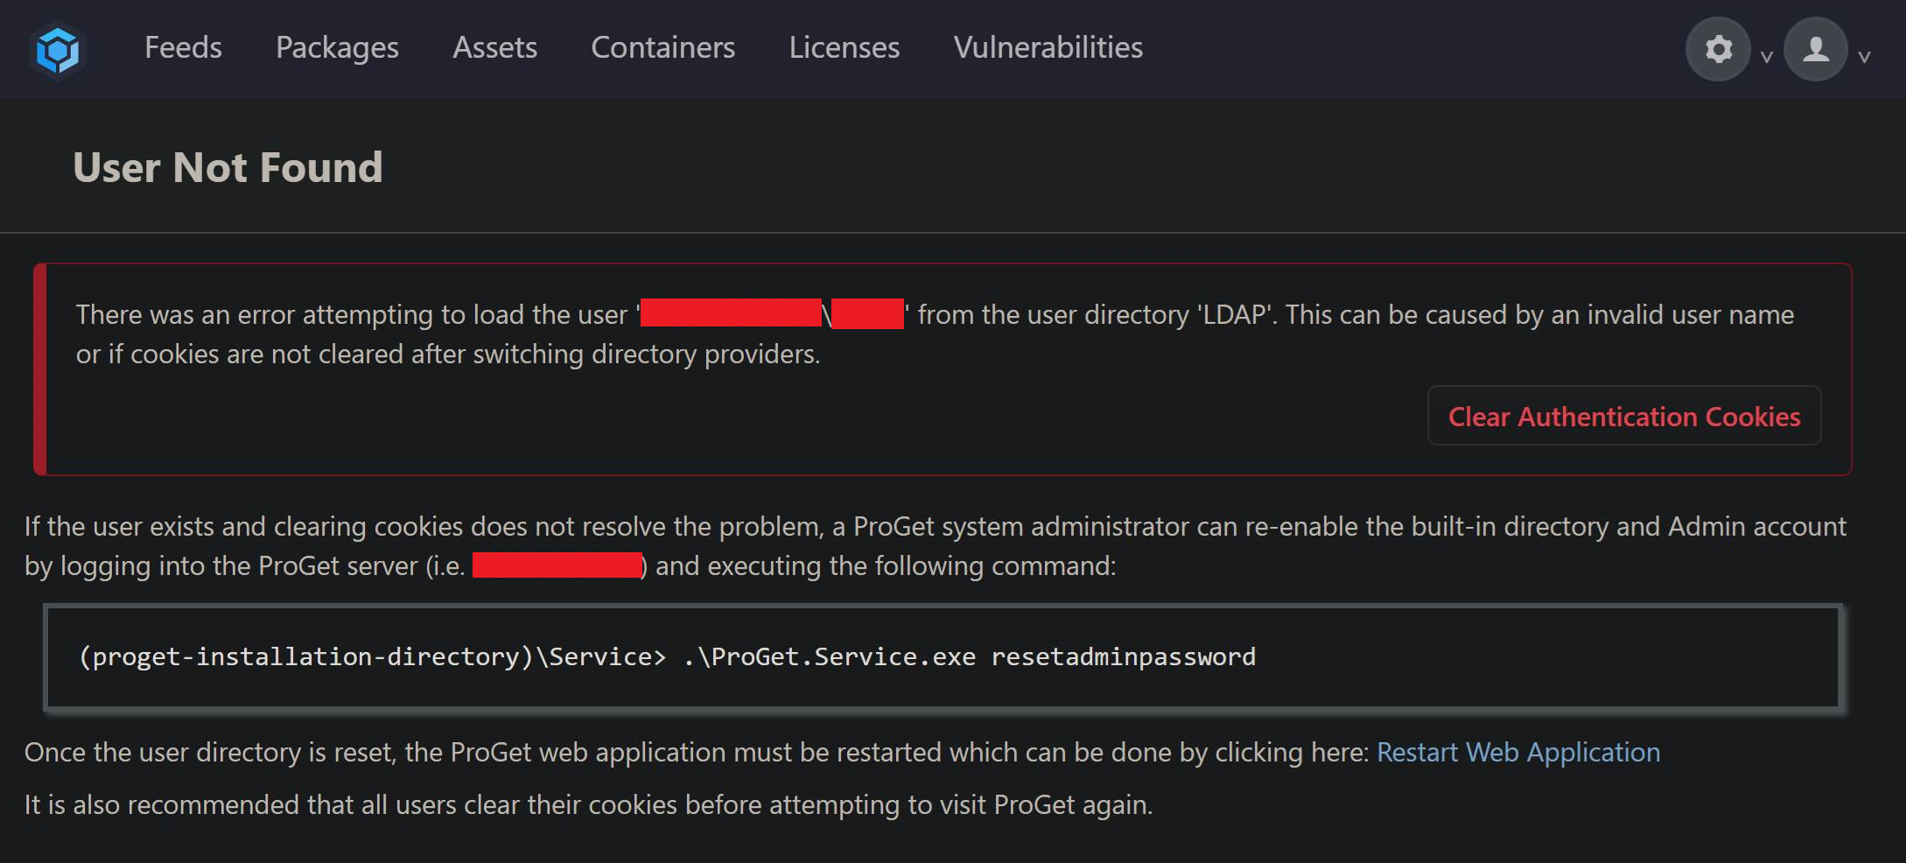Click the User Not Found heading
Screen dimensions: 1906x863
(228, 167)
